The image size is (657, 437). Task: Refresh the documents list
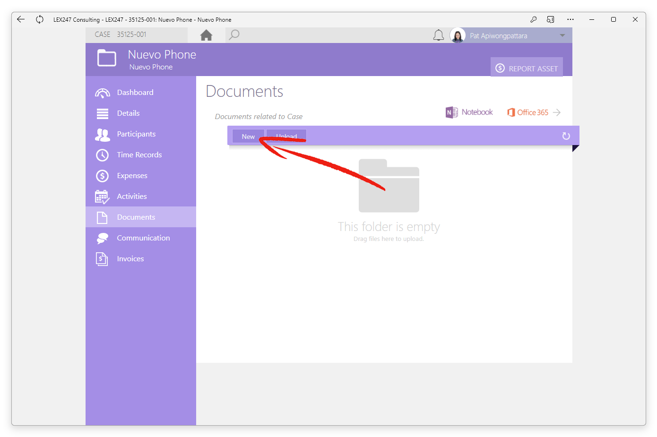click(x=566, y=136)
